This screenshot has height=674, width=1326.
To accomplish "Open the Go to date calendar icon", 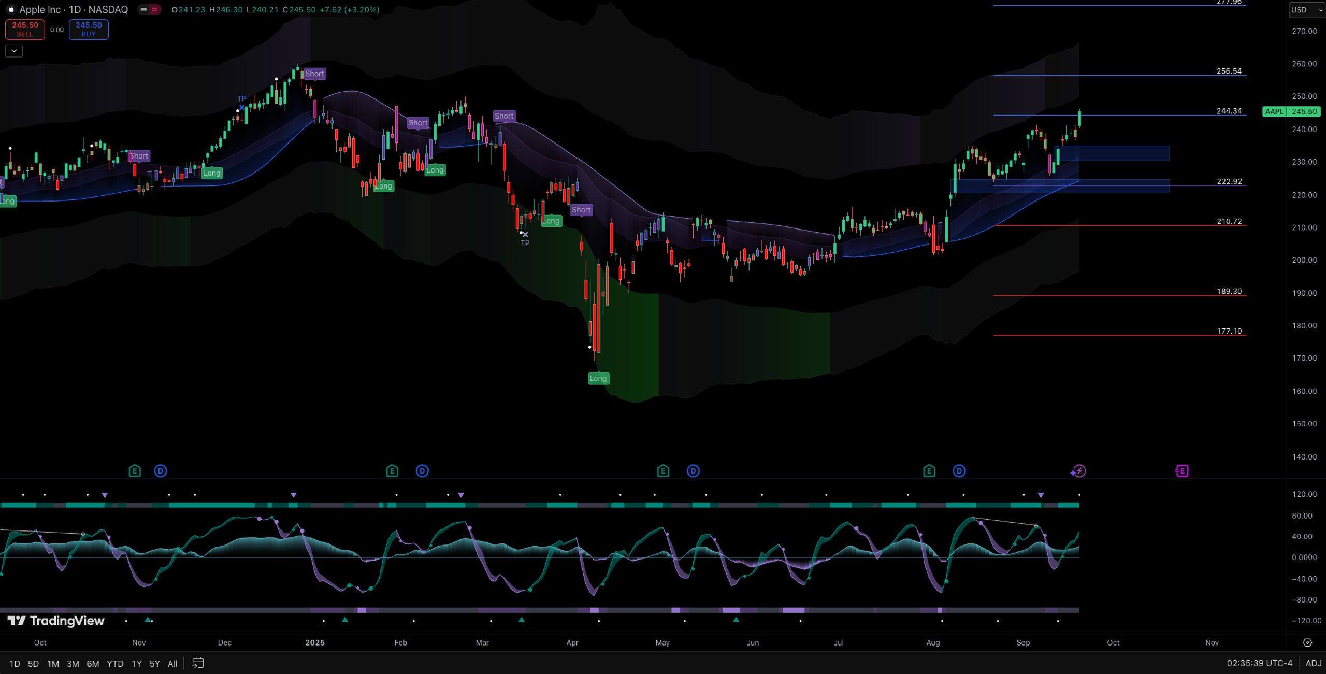I will coord(198,663).
